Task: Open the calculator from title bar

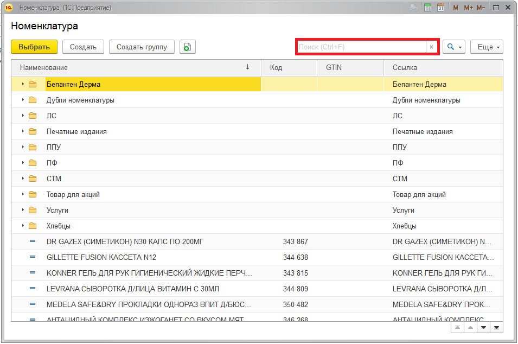Action: pos(428,8)
